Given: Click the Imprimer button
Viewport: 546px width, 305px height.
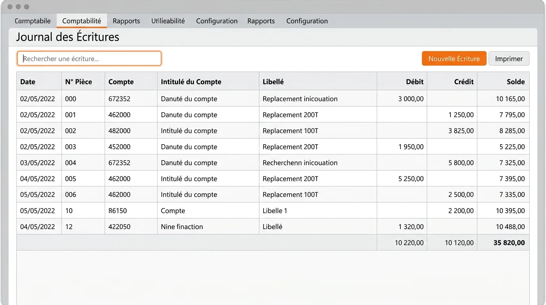Looking at the screenshot, I should (x=509, y=58).
